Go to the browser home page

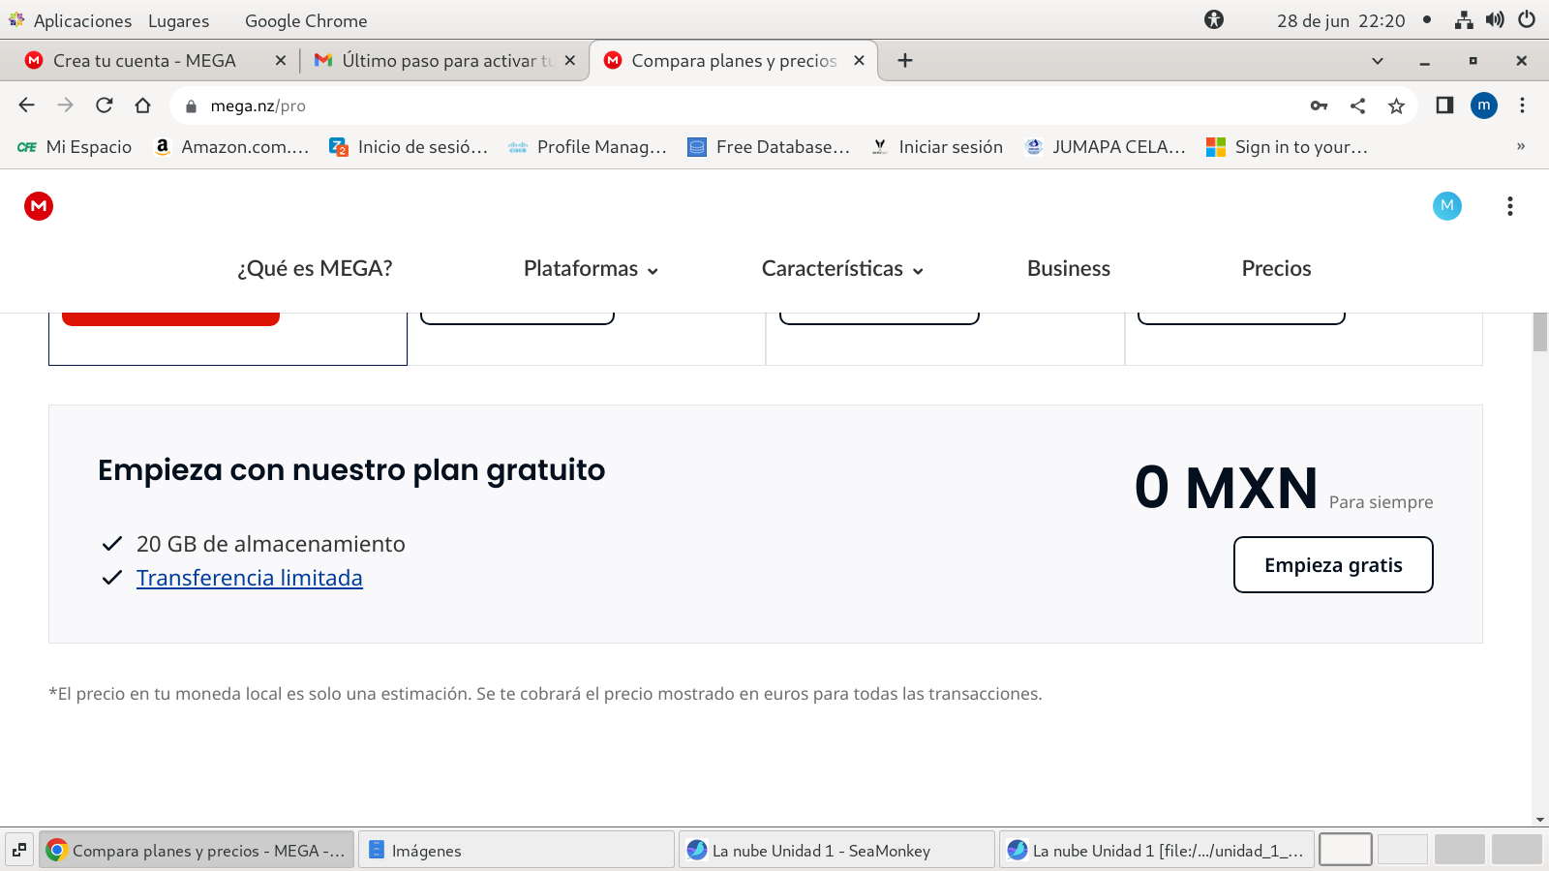(143, 105)
